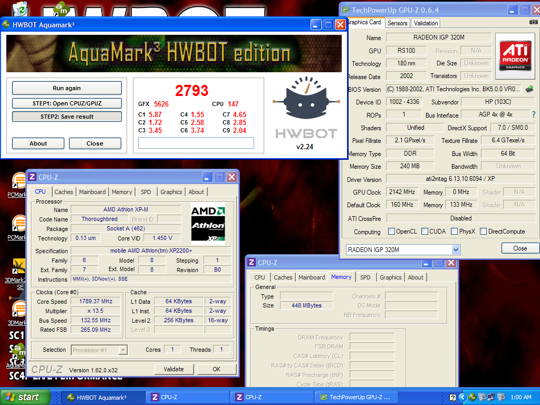Open Graphics tab in the CPU-Z CPU window
The width and height of the screenshot is (540, 405).
(x=171, y=192)
